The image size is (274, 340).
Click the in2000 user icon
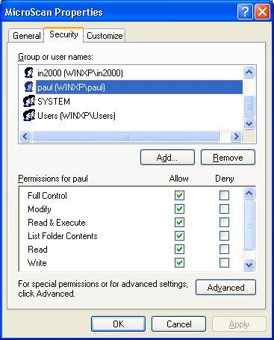[x=29, y=72]
